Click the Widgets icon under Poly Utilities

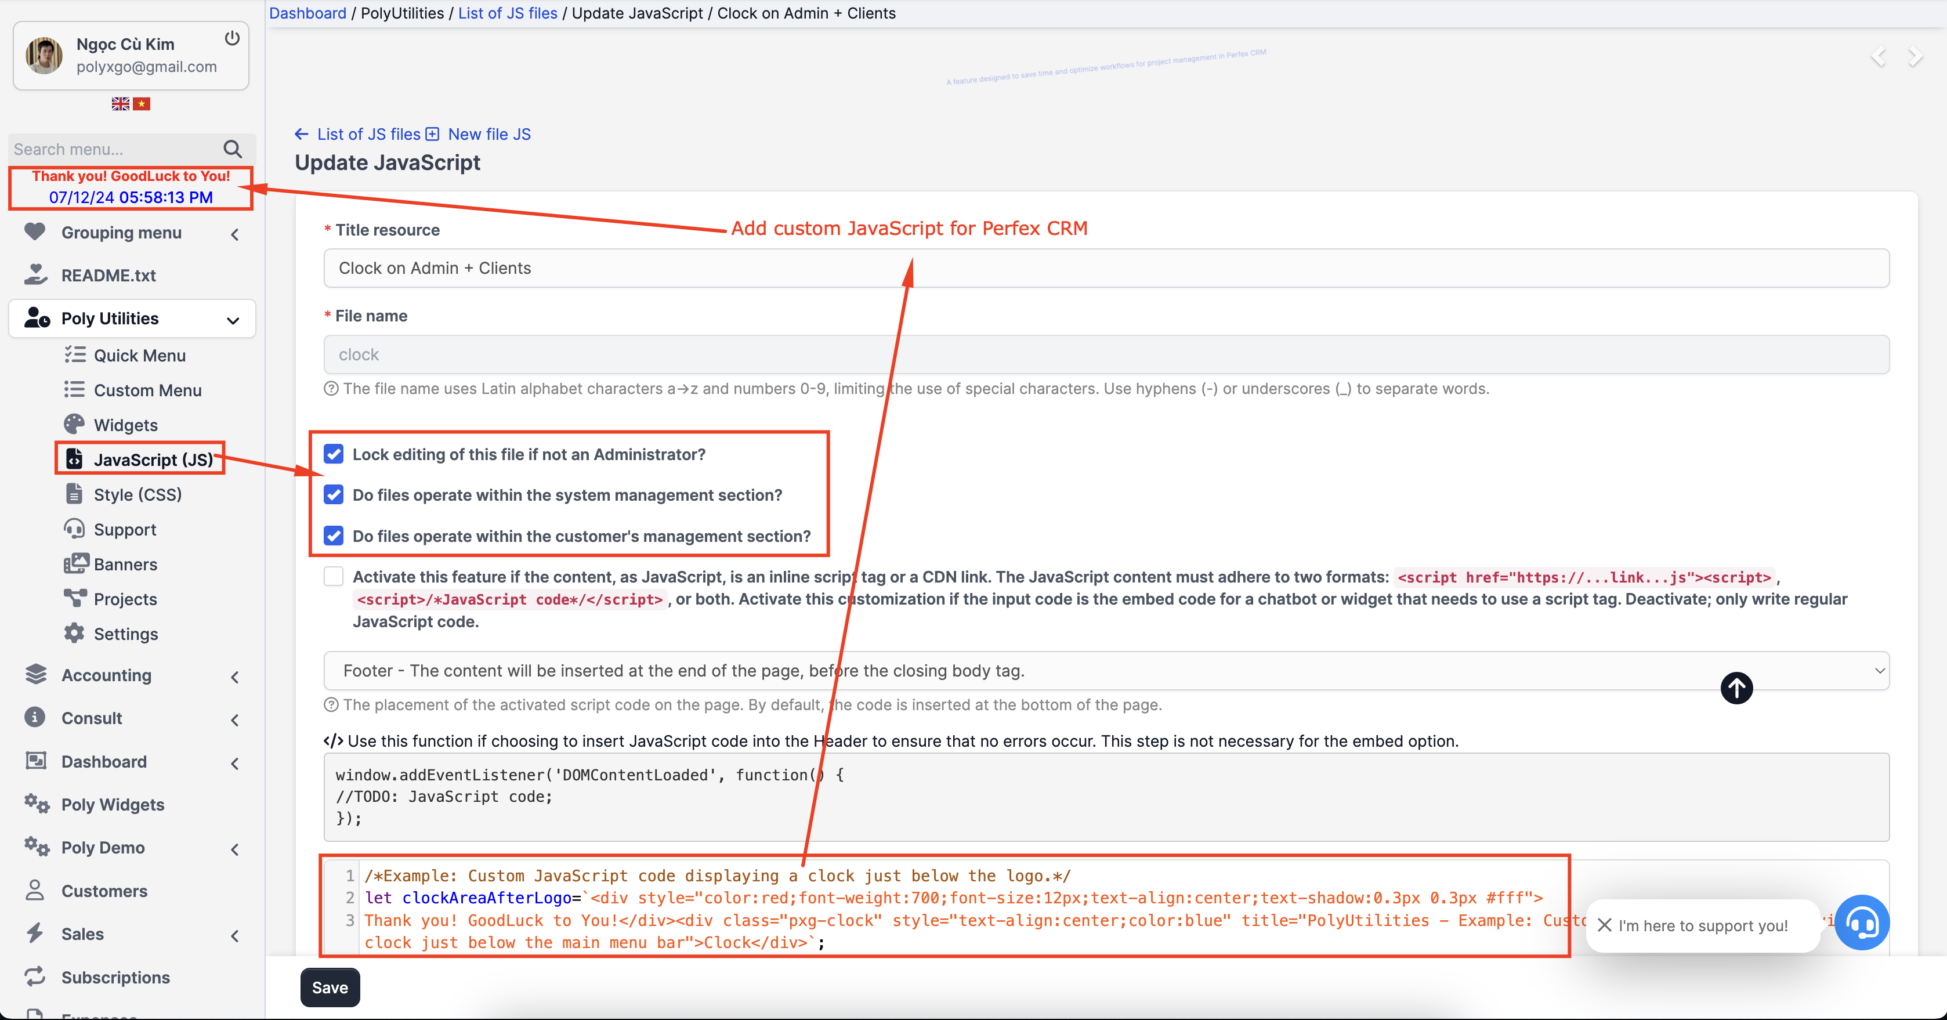tap(75, 424)
